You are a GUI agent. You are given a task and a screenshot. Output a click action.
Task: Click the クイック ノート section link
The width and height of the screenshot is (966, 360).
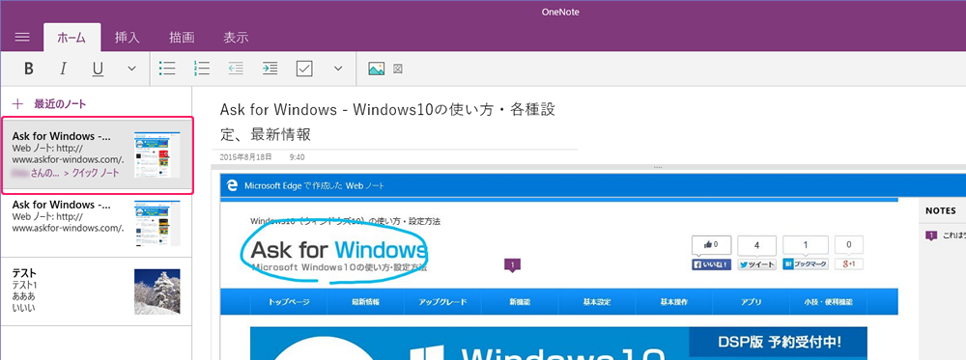tap(96, 174)
